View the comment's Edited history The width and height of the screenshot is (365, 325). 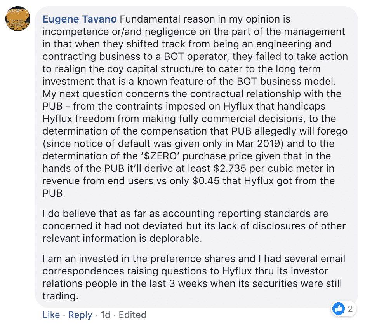click(x=132, y=315)
